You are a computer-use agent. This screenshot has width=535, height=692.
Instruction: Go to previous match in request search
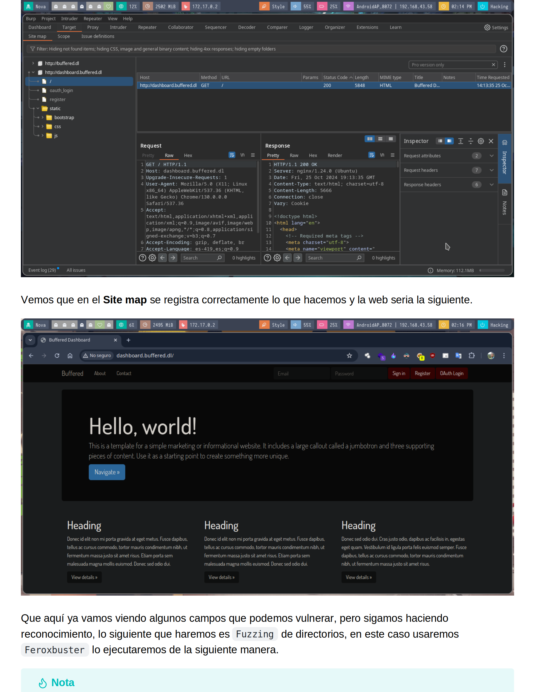163,258
